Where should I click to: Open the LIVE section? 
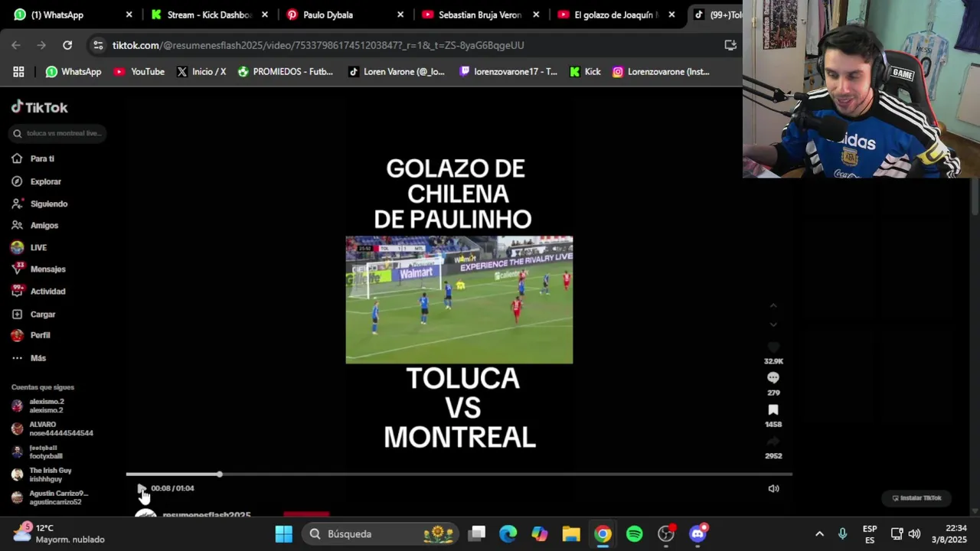tap(29, 247)
